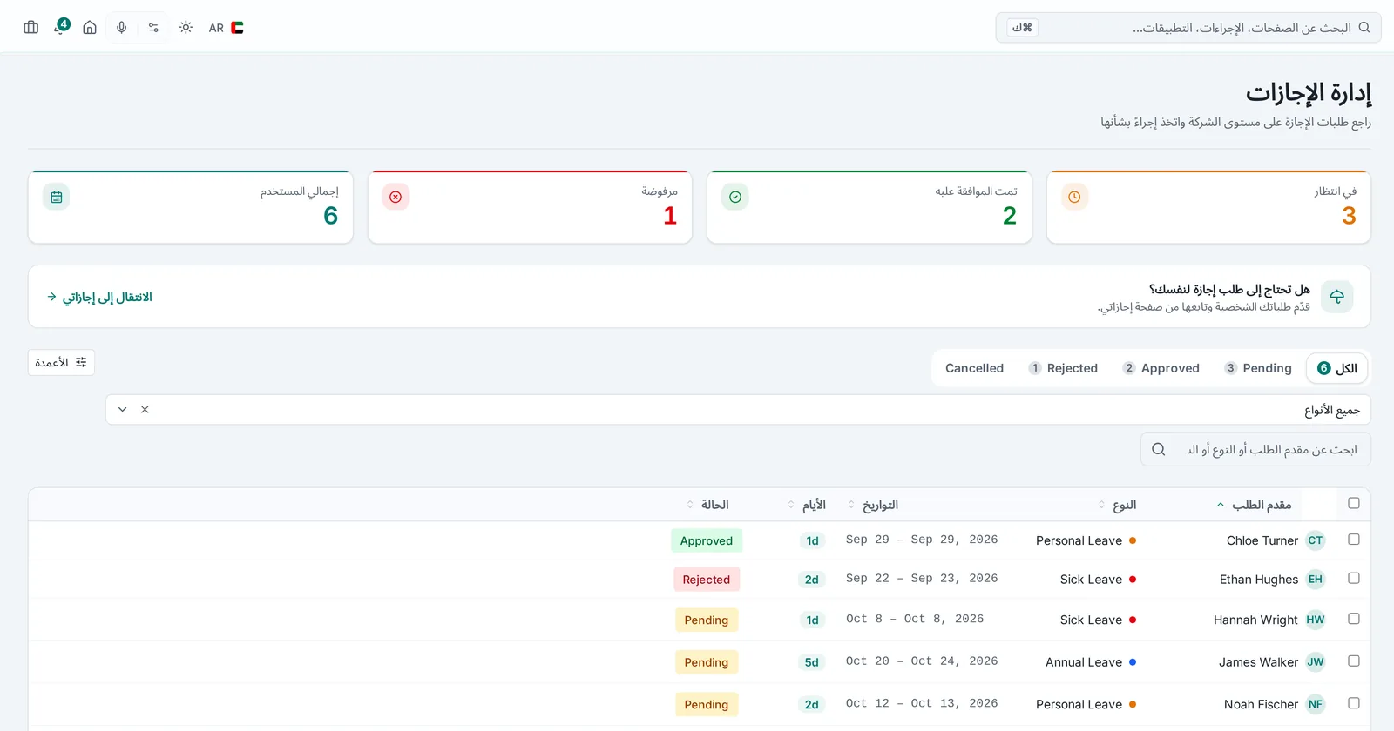Switch to the Cancelled tab

pyautogui.click(x=974, y=368)
